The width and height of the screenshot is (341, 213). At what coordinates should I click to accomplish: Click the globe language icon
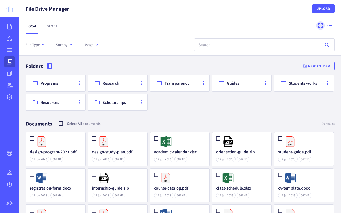(10, 153)
